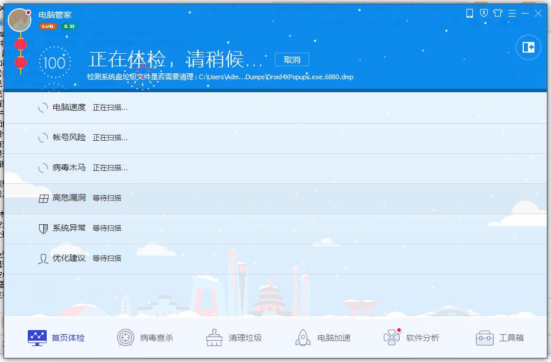Screen dimensions: 551x362
Task: Cancel the checkup with 取消 button
Action: pos(292,60)
